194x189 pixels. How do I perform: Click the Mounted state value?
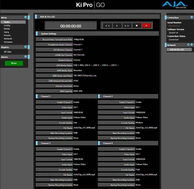click(x=77, y=70)
